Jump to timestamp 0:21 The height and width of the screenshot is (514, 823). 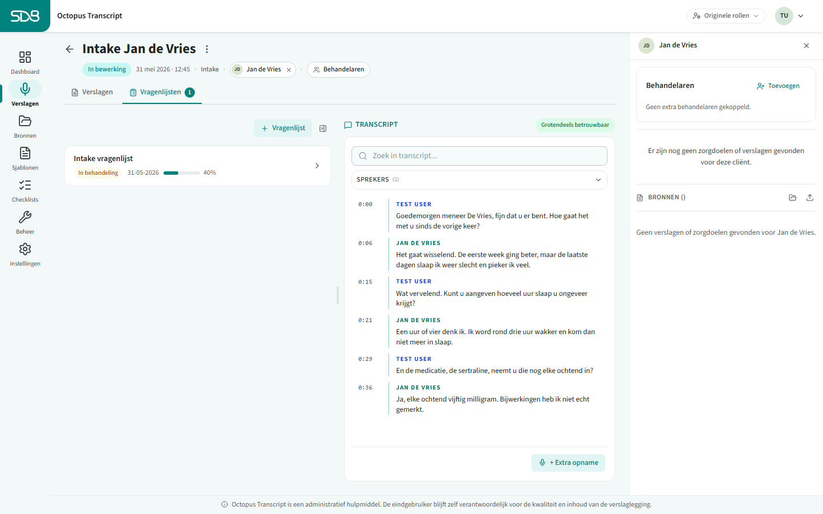365,320
